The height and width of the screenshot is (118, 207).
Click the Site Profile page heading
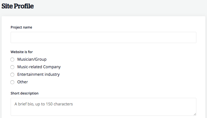(x=18, y=6)
